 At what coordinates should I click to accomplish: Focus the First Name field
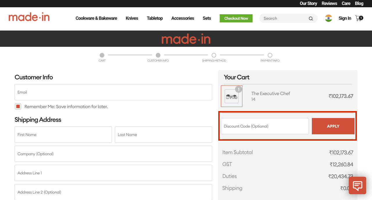pos(63,135)
